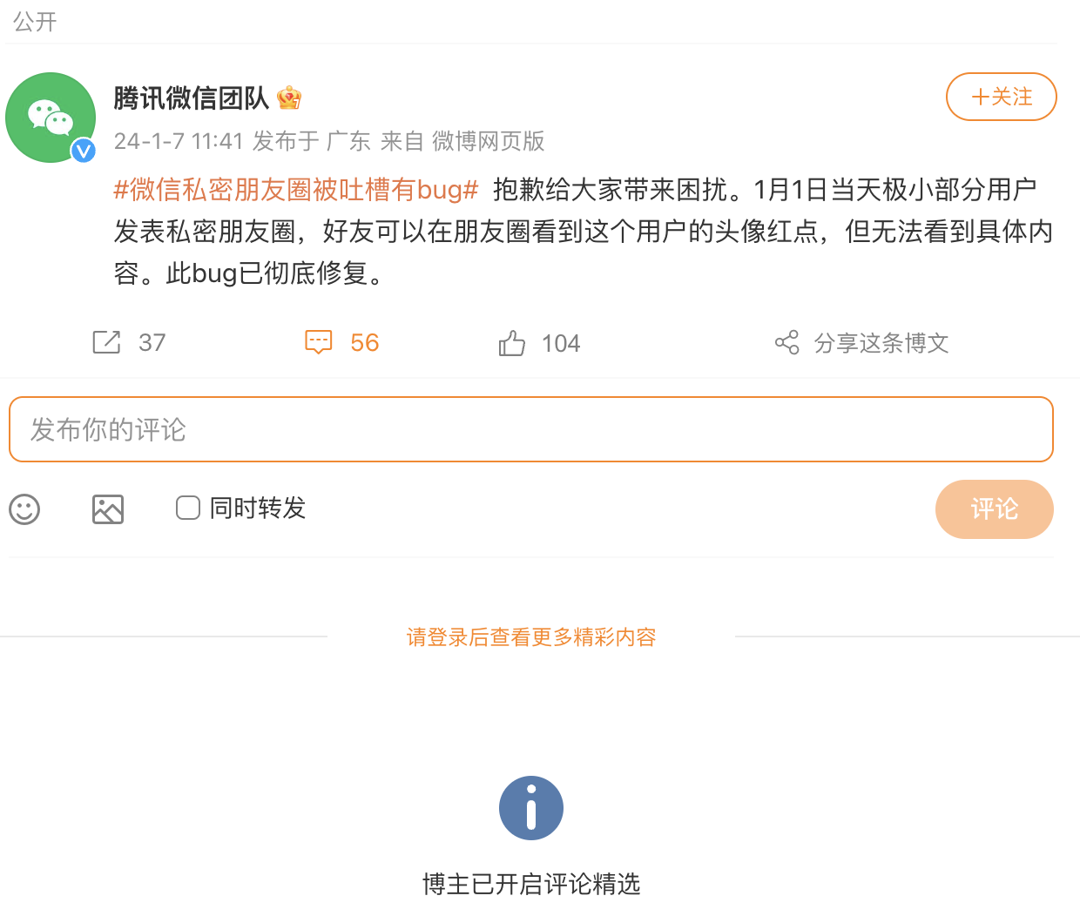
Task: Click 请登录后查看更多精彩内容
Action: coord(530,637)
